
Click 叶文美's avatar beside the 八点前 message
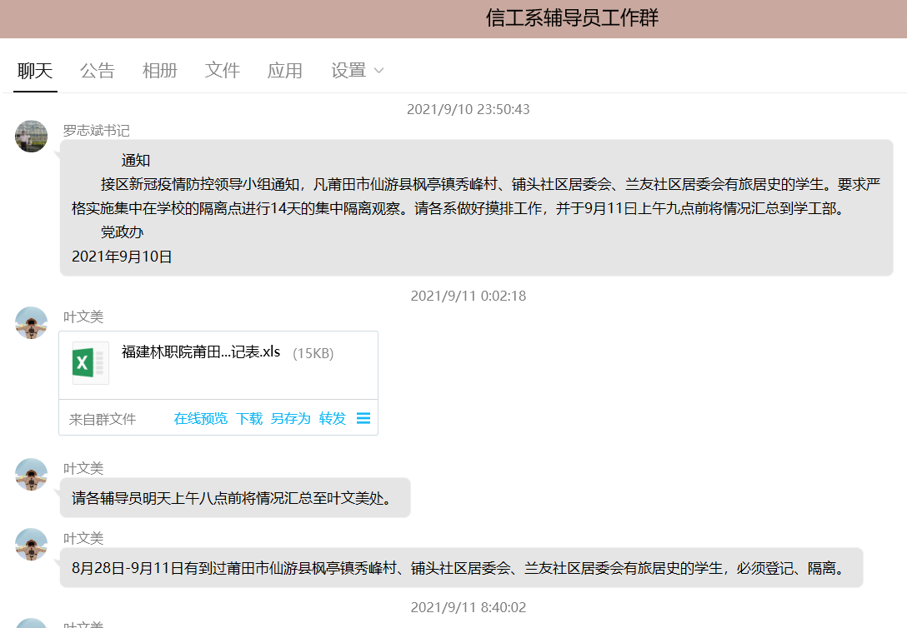point(32,474)
